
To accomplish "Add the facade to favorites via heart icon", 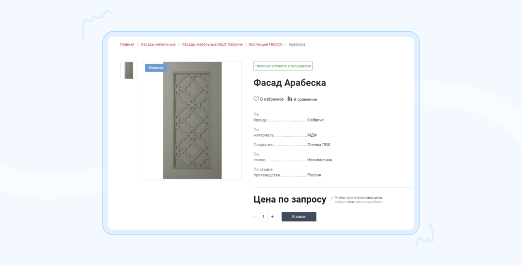I will click(256, 99).
